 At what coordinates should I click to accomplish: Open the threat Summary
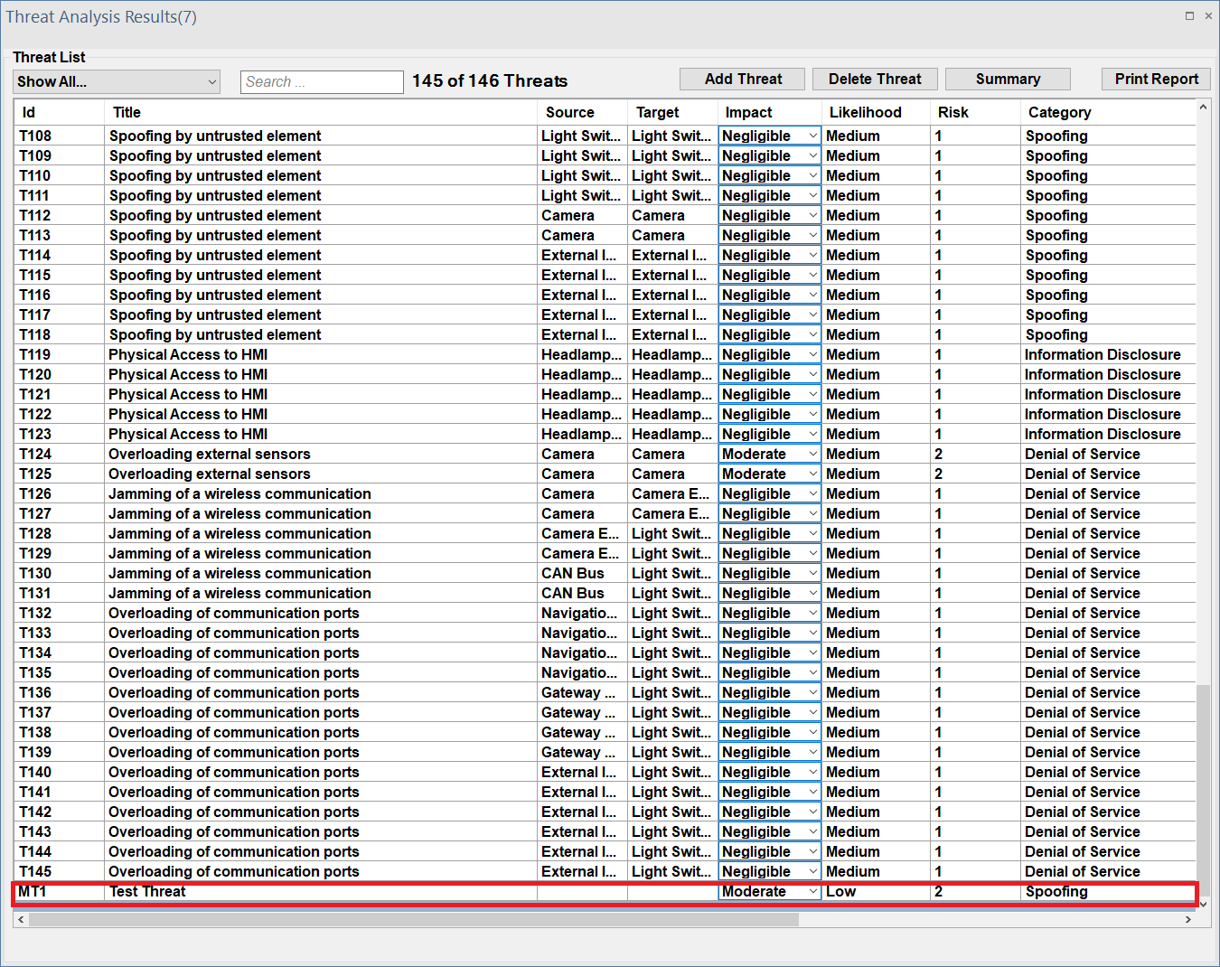click(1008, 80)
